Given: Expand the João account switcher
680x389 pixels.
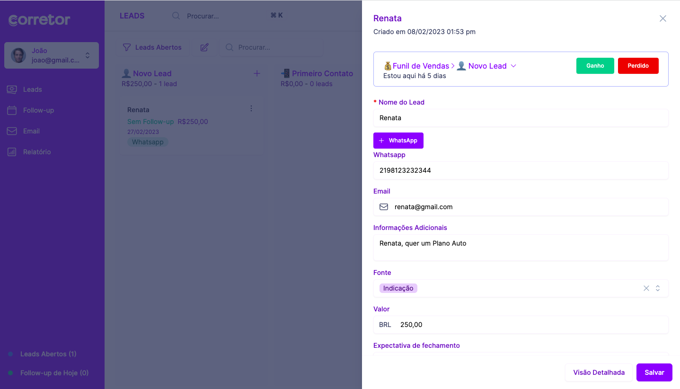Looking at the screenshot, I should 88,55.
